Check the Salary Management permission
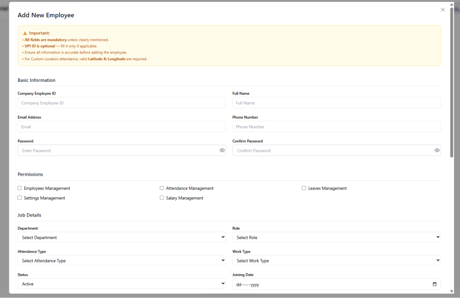460x298 pixels. tap(162, 198)
